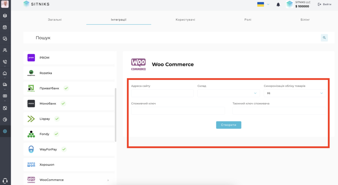Open the Синхронізація обліку товарів dropdown
The image size is (338, 185).
point(295,93)
